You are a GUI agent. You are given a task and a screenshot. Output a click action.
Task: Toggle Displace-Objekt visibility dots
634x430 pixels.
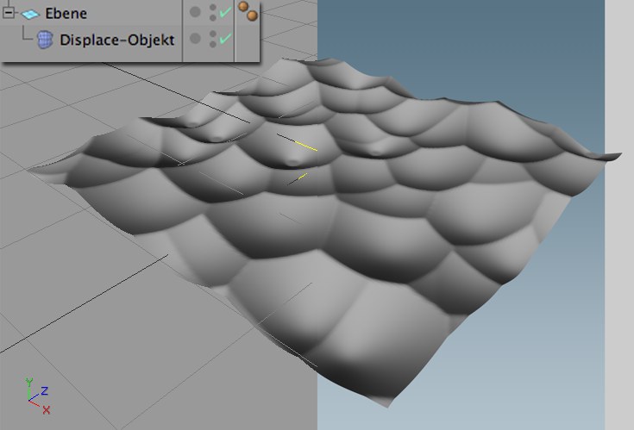click(213, 39)
